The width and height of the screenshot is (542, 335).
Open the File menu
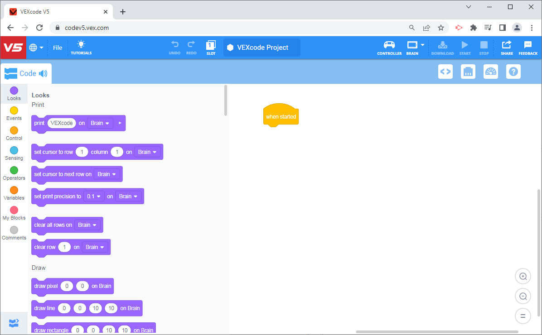point(58,48)
